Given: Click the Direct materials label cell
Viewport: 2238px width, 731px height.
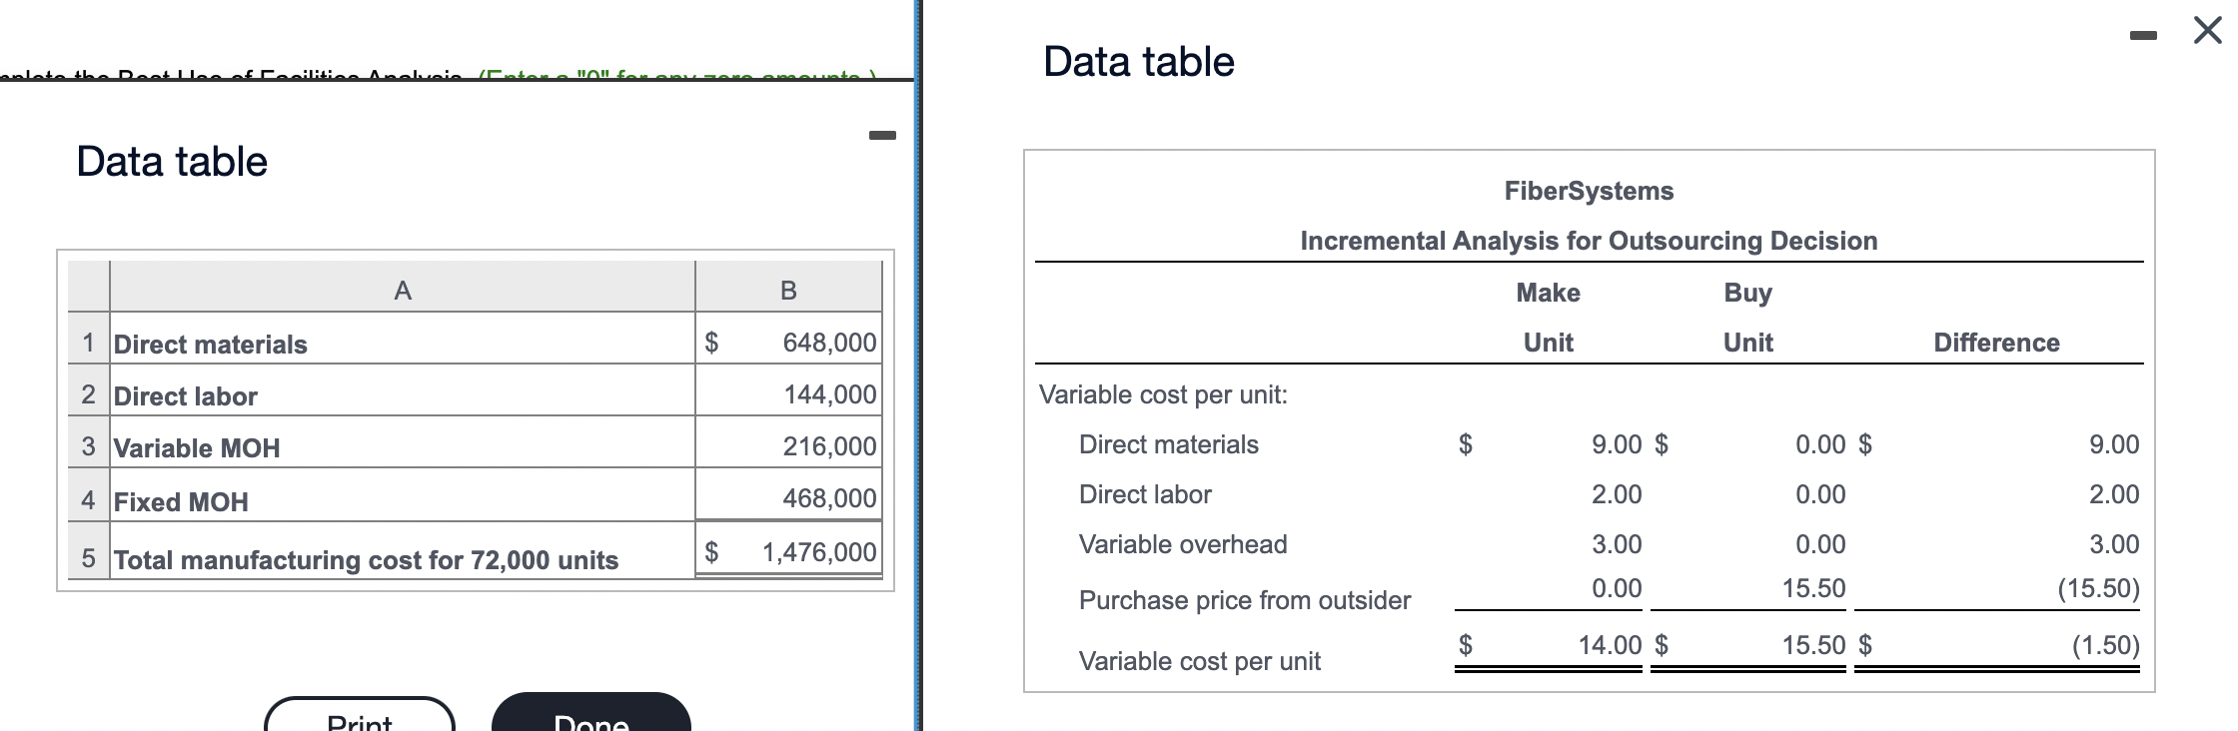Looking at the screenshot, I should [x=211, y=345].
